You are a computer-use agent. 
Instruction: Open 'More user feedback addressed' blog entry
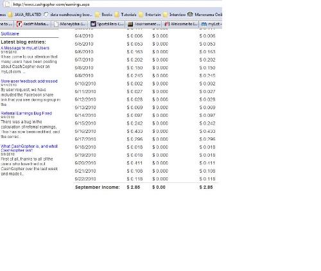[29, 81]
